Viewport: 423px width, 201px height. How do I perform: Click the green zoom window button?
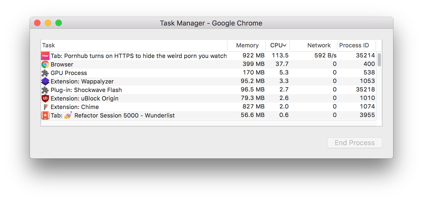point(59,23)
